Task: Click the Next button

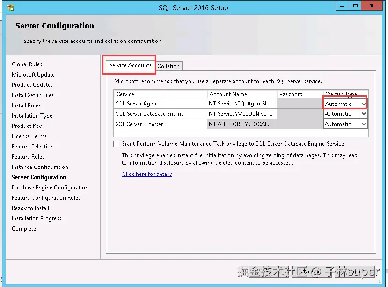Action: click(x=311, y=272)
